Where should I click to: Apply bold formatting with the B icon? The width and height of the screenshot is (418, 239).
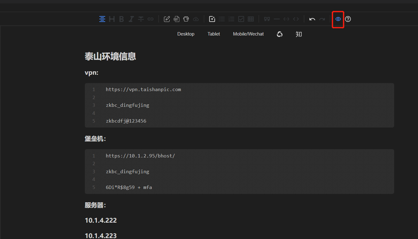pyautogui.click(x=121, y=19)
